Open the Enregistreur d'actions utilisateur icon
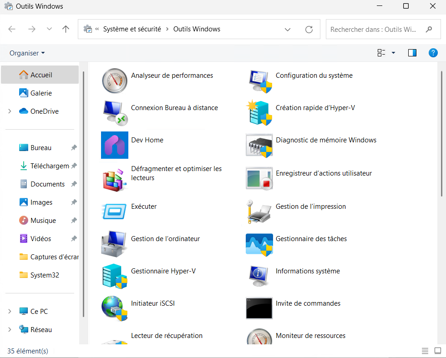Viewport: 446px width, 358px height. [x=259, y=178]
